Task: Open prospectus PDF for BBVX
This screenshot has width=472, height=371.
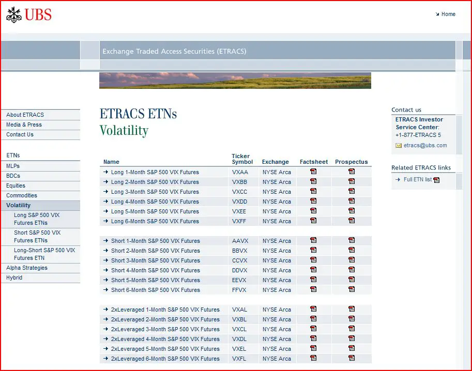Action: coord(352,250)
